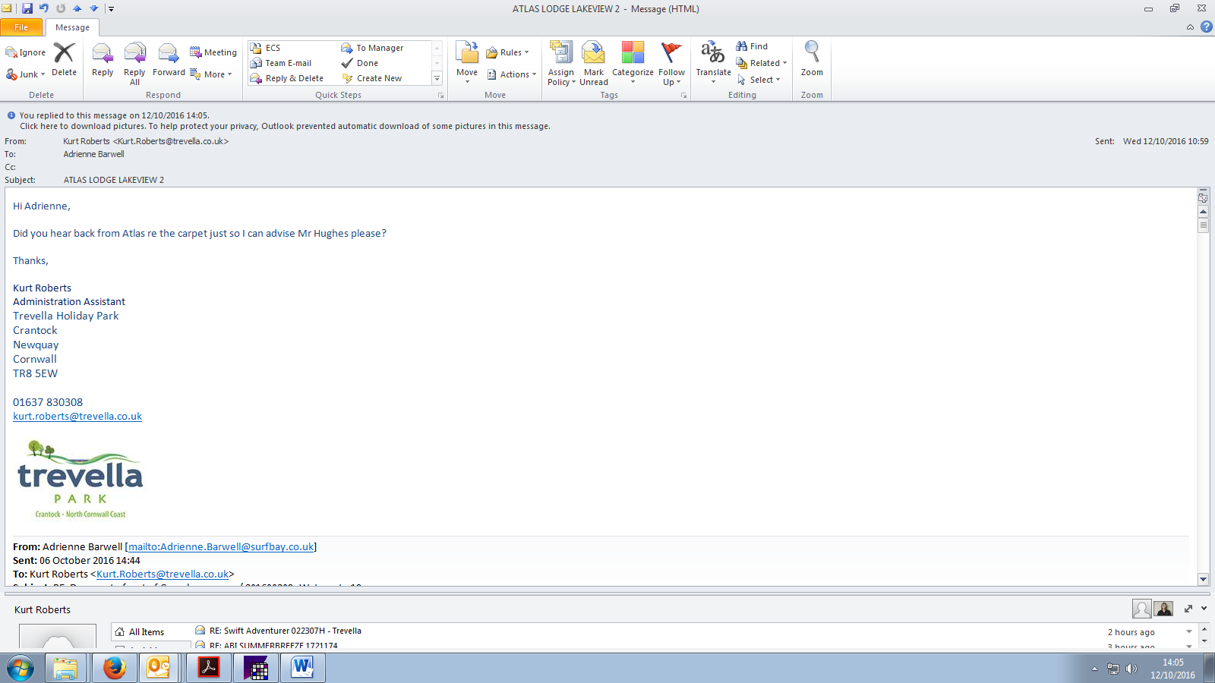Undo the last action

coord(44,8)
